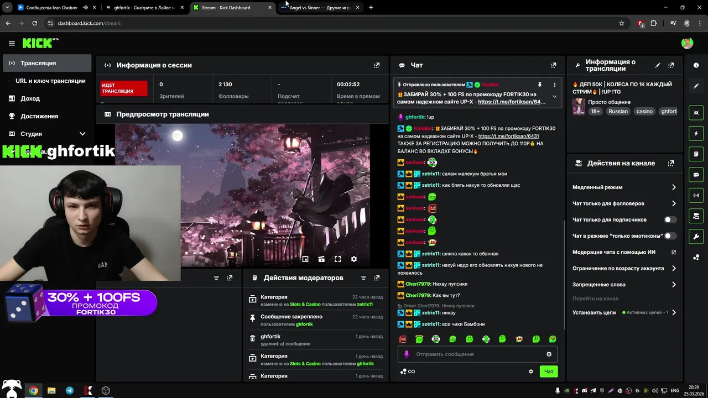Reload the page with browser refresh button
708x398 pixels.
point(34,23)
